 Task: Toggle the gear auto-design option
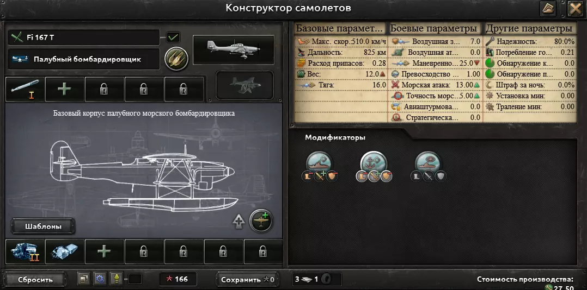[x=100, y=279]
